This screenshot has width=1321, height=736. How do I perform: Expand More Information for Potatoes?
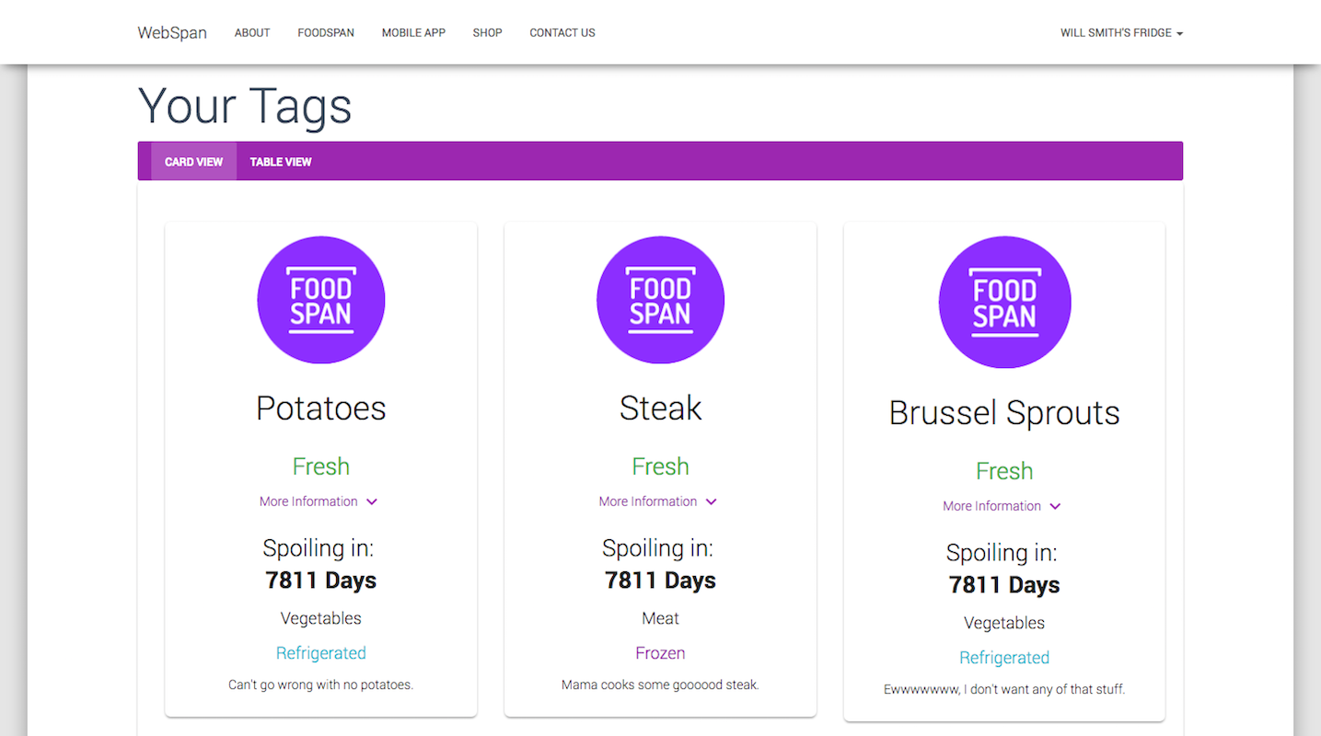(318, 501)
